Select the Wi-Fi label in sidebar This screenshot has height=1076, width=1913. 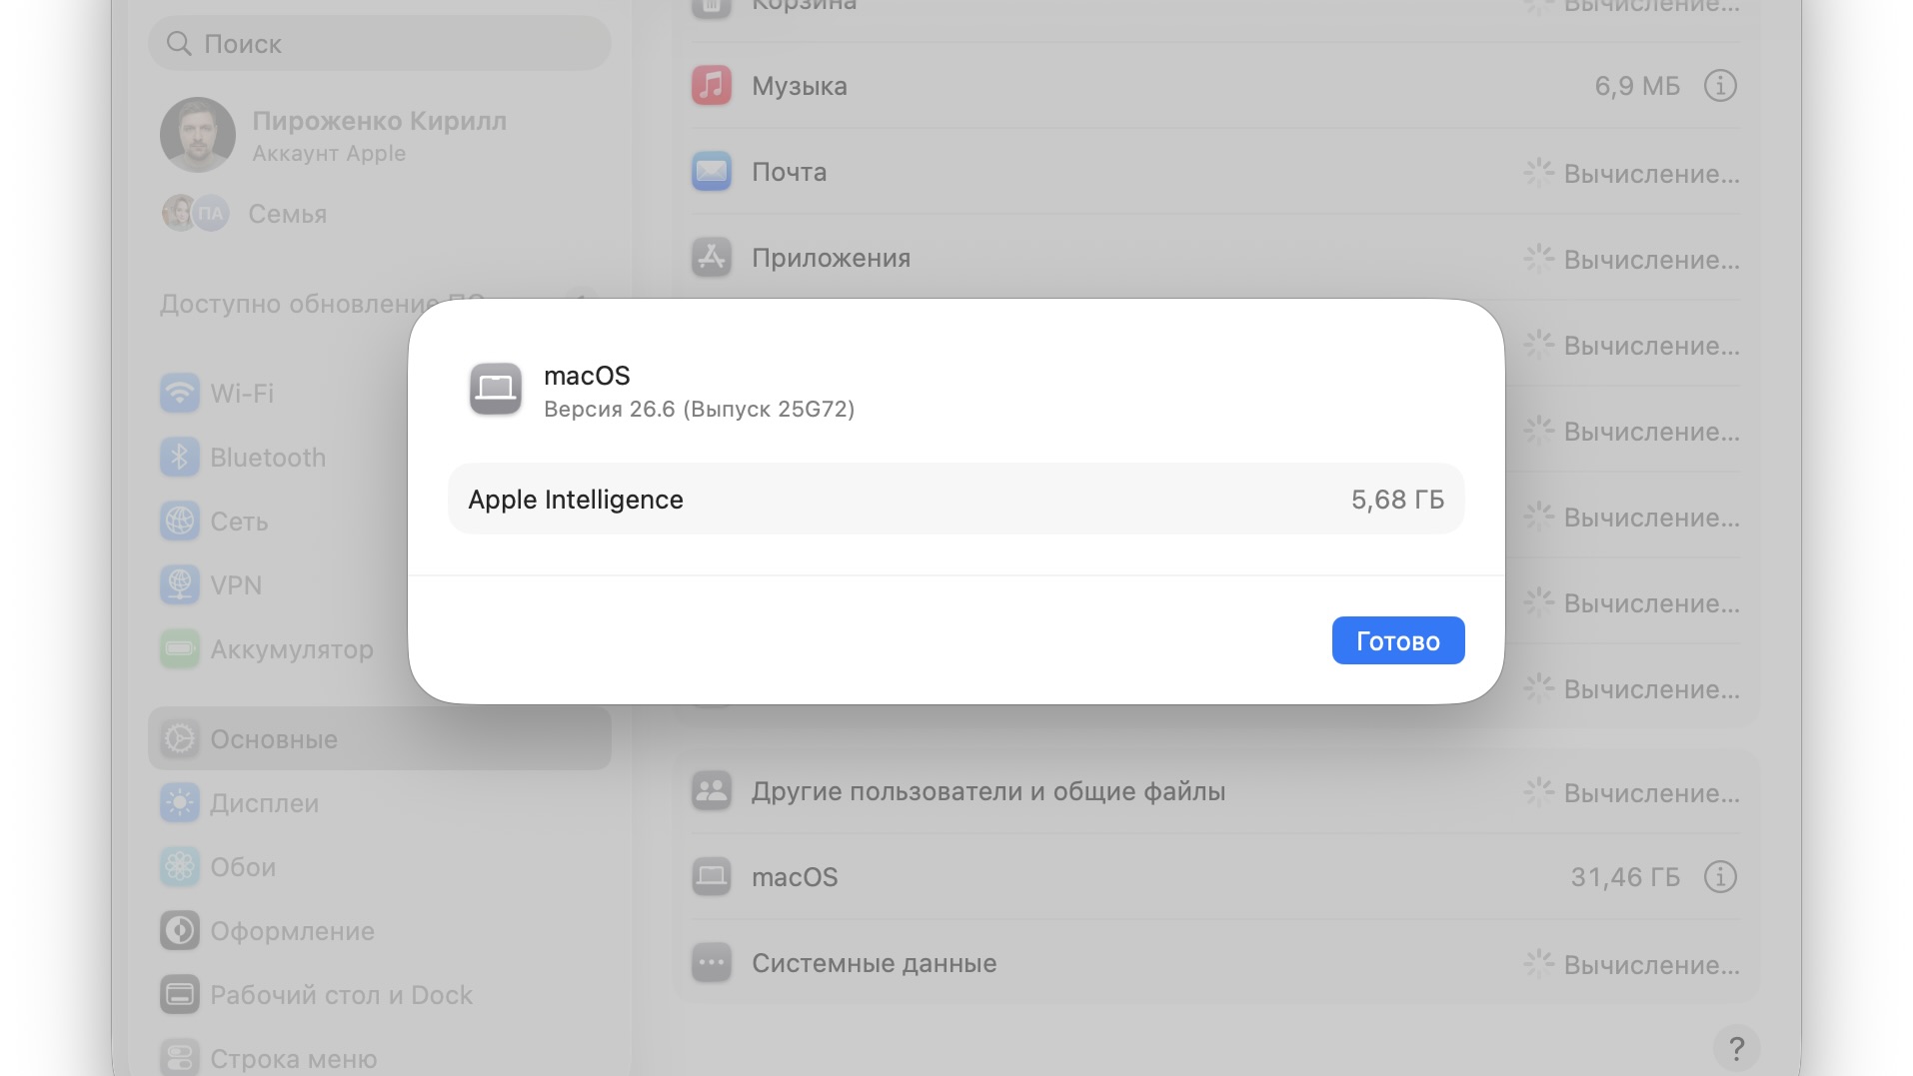pyautogui.click(x=242, y=393)
